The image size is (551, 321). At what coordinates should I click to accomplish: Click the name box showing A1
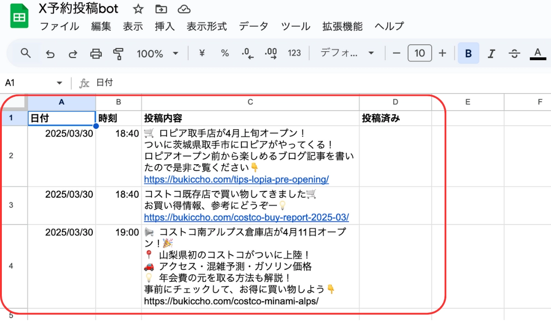28,83
